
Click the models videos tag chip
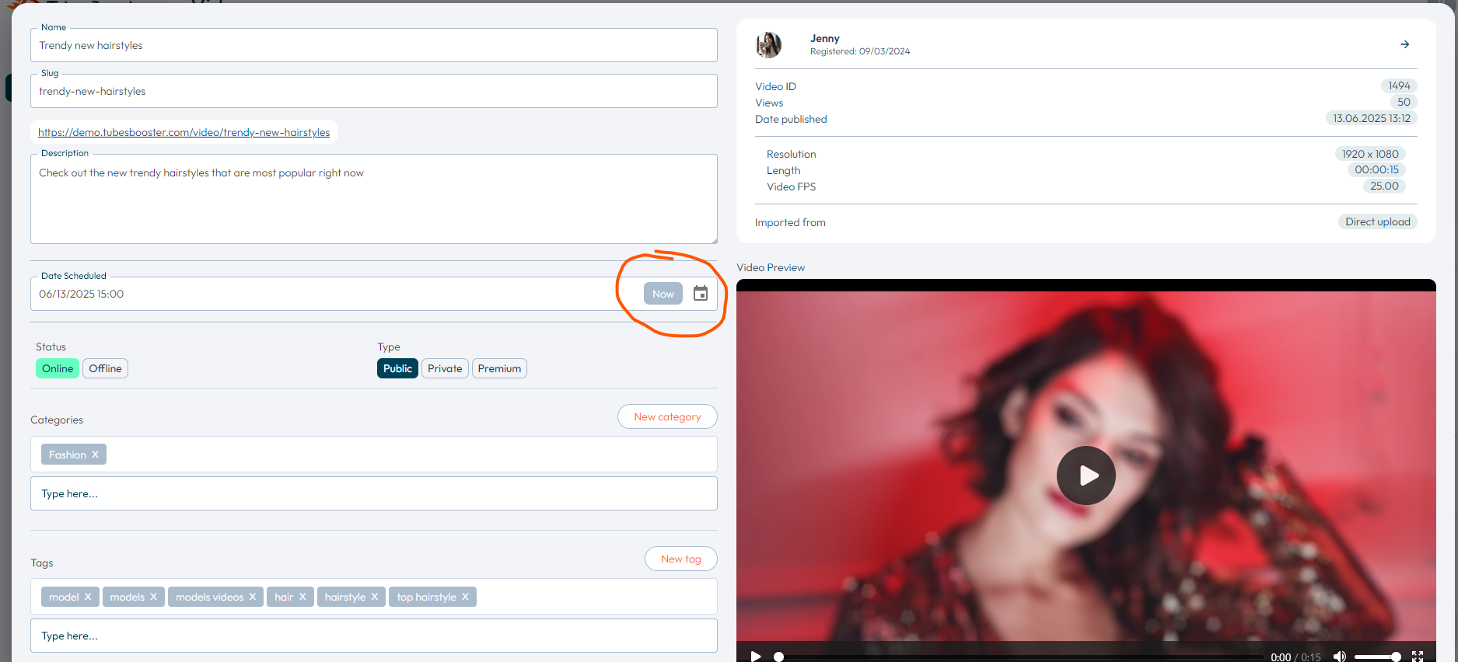[215, 597]
